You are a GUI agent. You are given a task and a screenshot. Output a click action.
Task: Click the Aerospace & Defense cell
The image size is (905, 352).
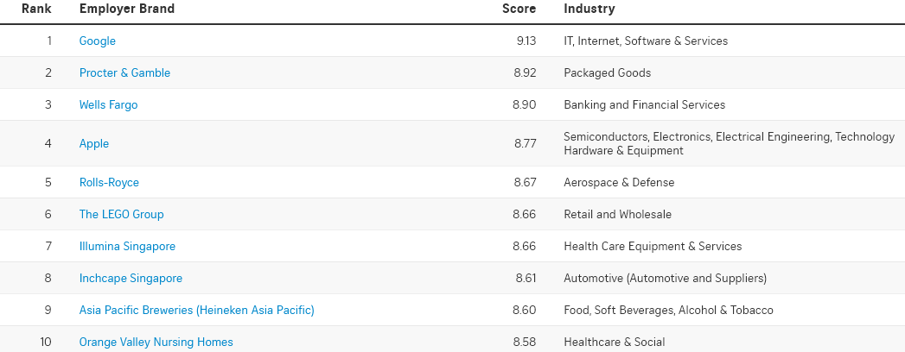[619, 182]
